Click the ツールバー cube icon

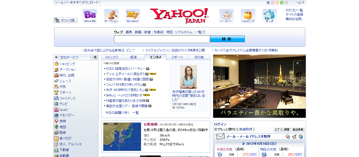pyautogui.click(x=226, y=16)
